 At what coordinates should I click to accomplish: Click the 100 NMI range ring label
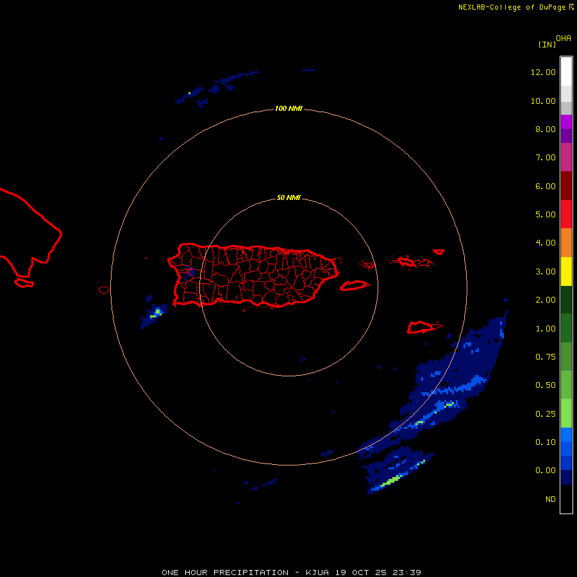[x=288, y=108]
